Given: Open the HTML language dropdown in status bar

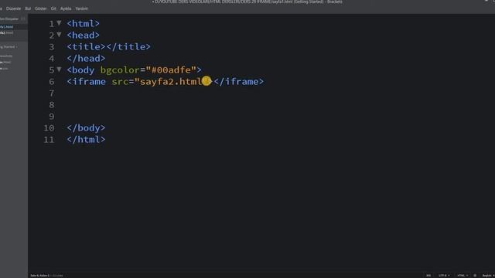Looking at the screenshot, I should tap(463, 276).
